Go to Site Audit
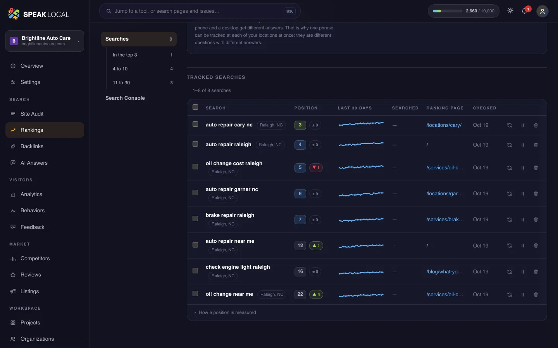This screenshot has height=348, width=558. (45, 114)
